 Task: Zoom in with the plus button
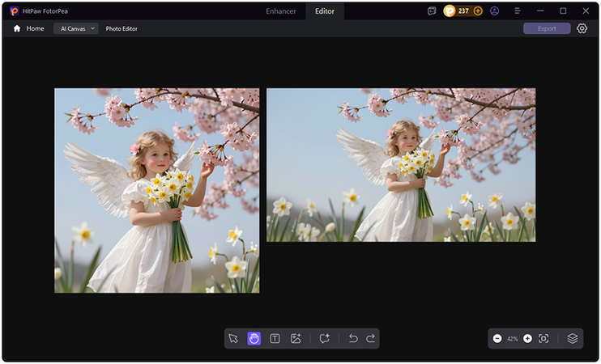527,338
